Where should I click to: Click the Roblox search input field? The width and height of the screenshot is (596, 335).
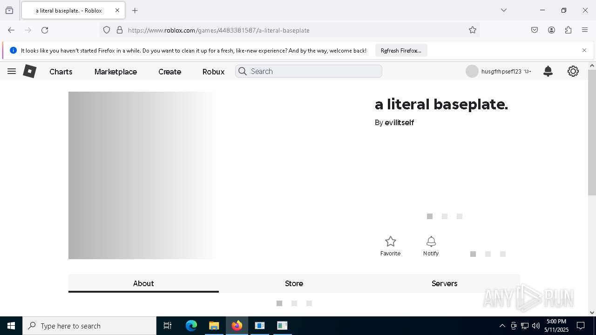click(309, 71)
